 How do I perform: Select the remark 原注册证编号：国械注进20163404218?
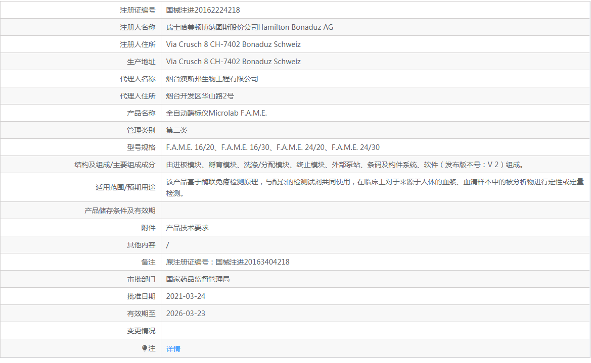coord(228,262)
